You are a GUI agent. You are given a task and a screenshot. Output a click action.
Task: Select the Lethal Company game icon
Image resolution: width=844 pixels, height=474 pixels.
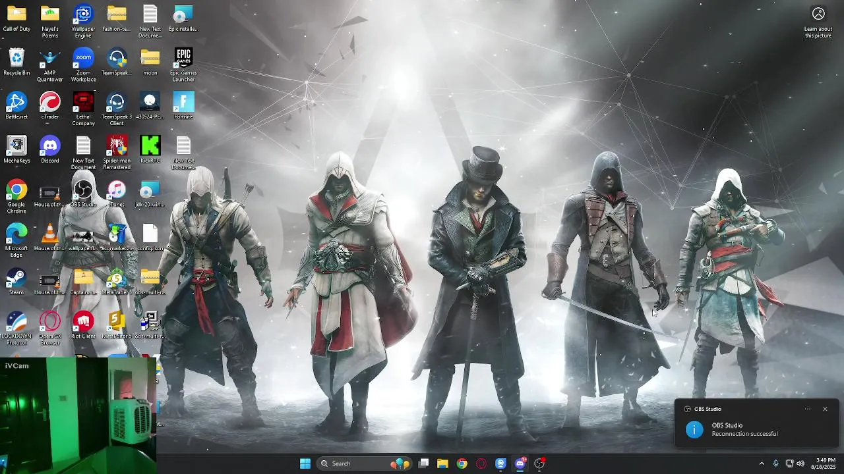(83, 109)
